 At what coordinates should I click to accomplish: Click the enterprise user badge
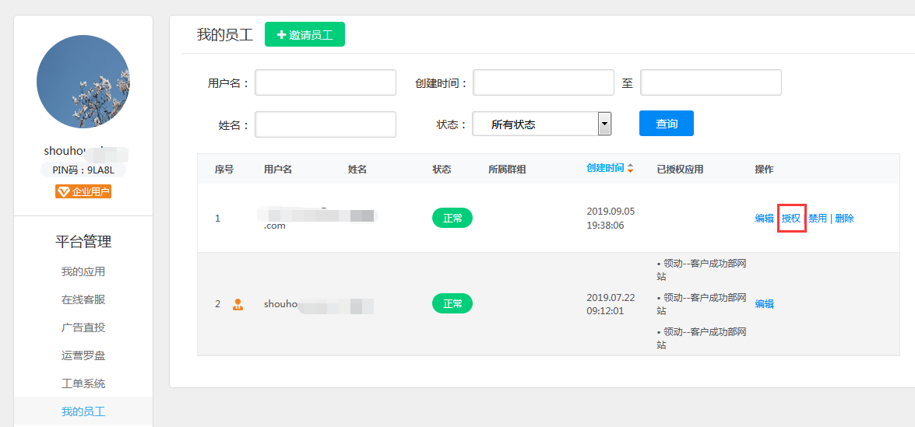pyautogui.click(x=83, y=191)
